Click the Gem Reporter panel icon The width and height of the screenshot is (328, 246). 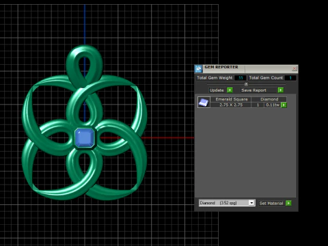(x=198, y=68)
